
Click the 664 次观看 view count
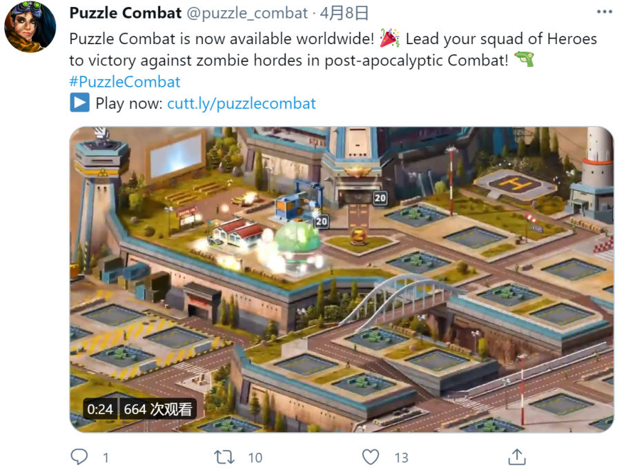(x=157, y=409)
